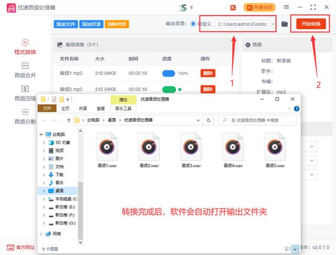Delete the 音频2.mp3 row
The height and width of the screenshot is (255, 336).
[x=208, y=89]
